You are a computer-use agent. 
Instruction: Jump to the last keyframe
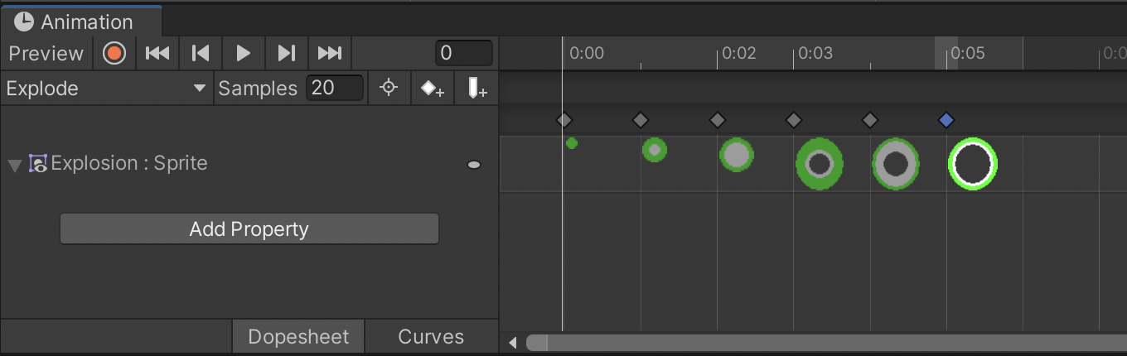330,54
